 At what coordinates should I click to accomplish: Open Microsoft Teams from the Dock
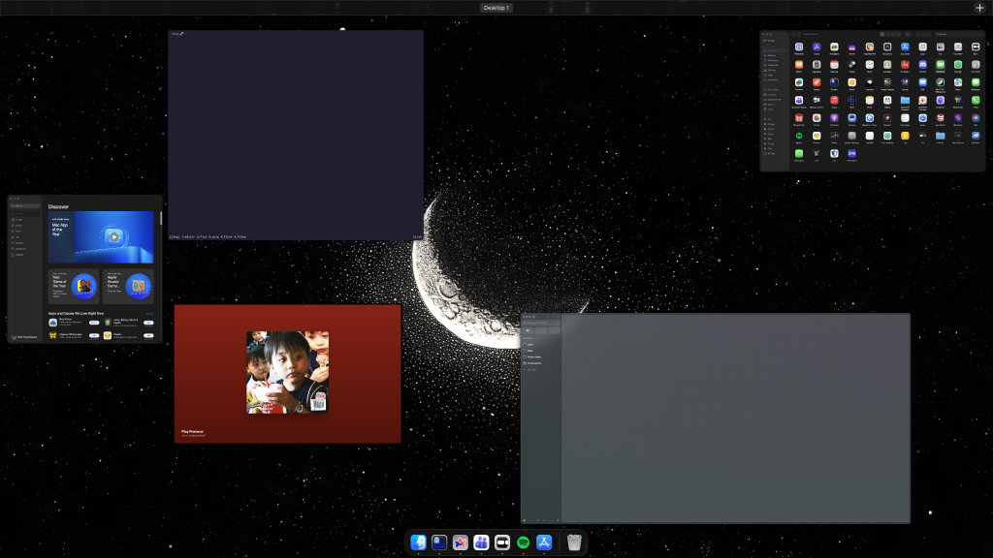click(x=481, y=542)
